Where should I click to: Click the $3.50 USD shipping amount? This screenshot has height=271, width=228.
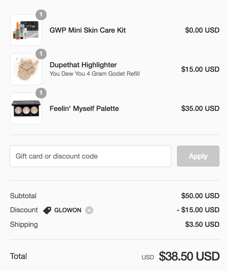pyautogui.click(x=202, y=224)
